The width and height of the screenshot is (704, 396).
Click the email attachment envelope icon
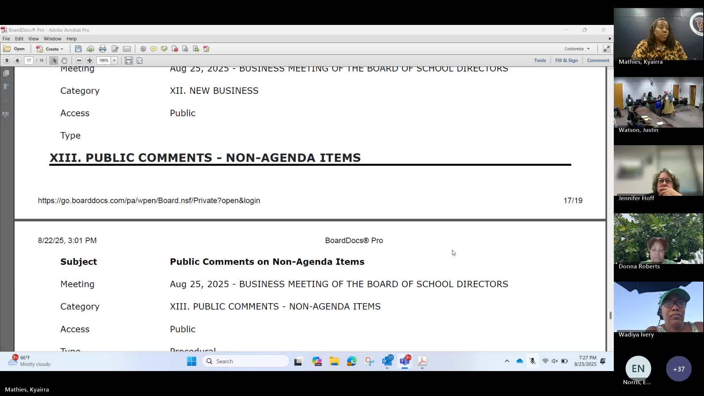(127, 49)
